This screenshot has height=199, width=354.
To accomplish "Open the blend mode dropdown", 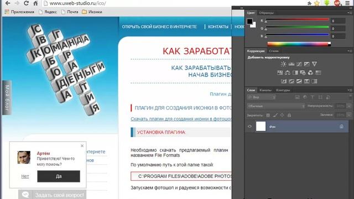I will (276, 106).
